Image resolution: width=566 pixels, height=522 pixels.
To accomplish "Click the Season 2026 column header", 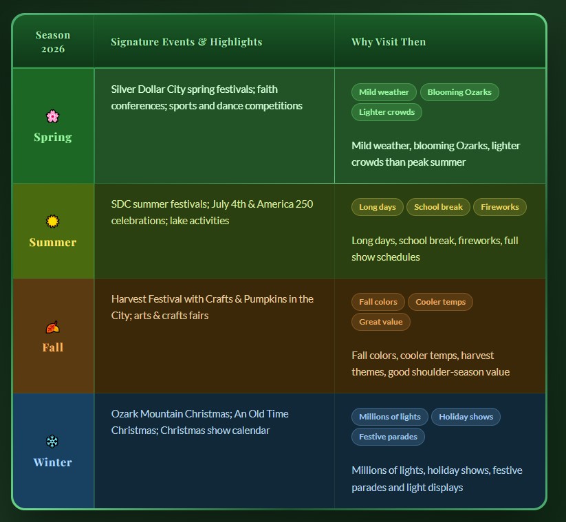I will 53,42.
